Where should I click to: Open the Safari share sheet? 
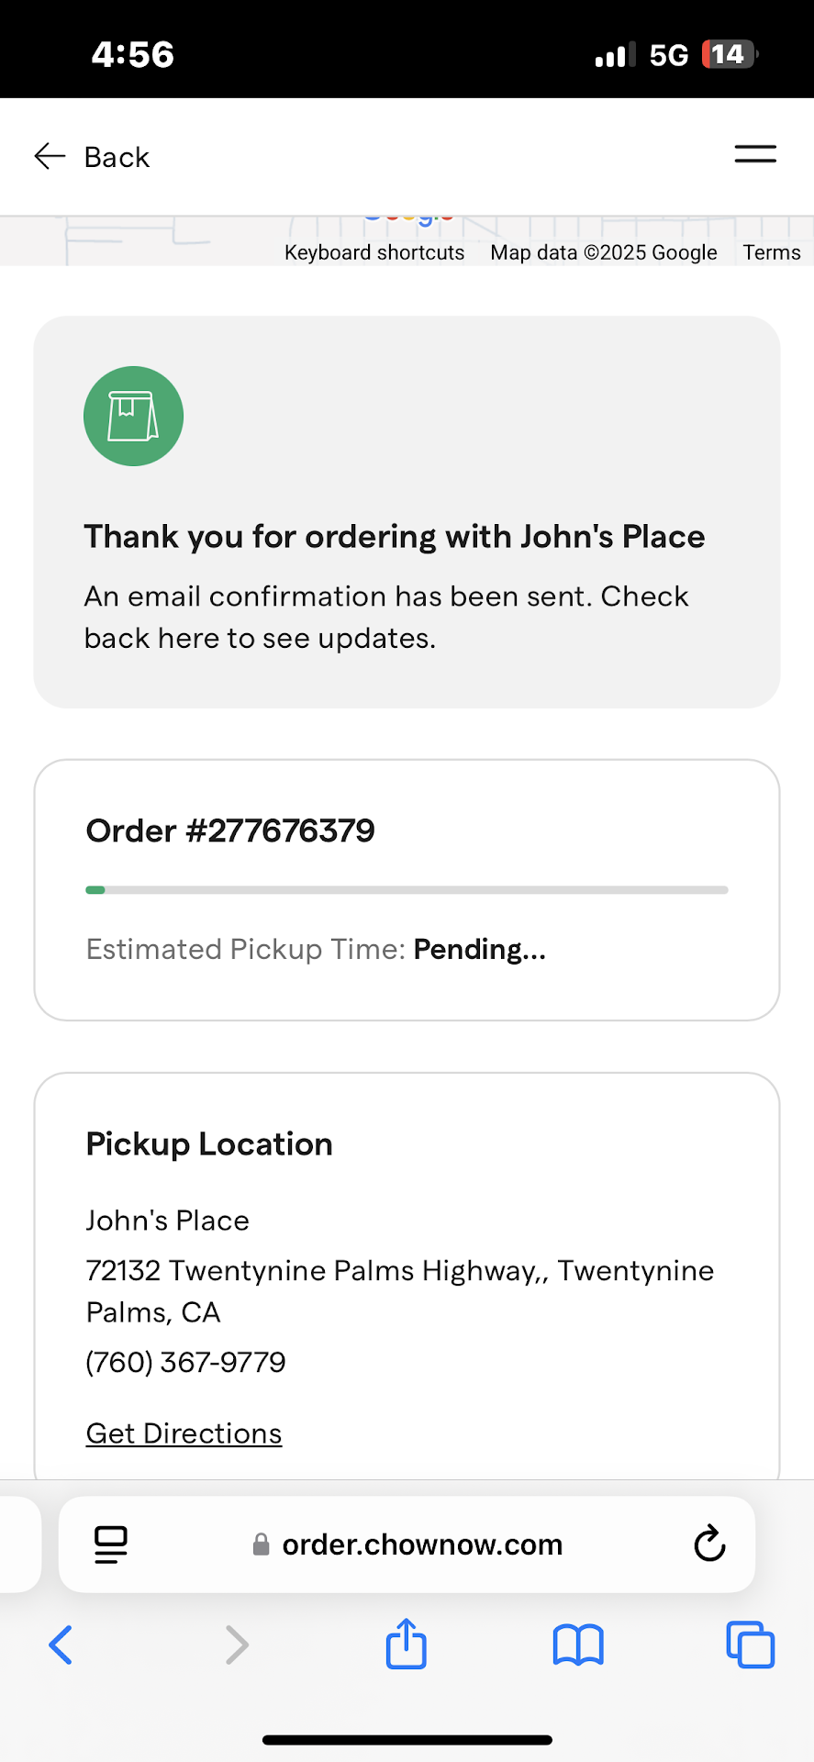pyautogui.click(x=407, y=1644)
